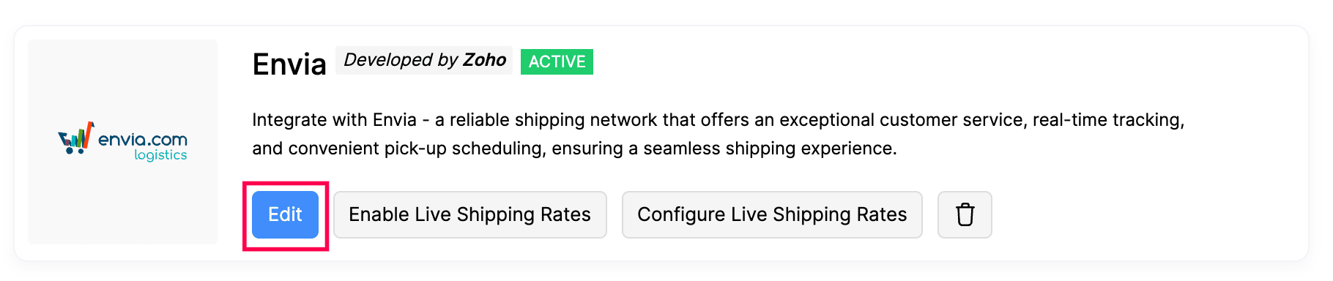The width and height of the screenshot is (1333, 281).
Task: Click the Envia integration title
Action: [x=289, y=64]
